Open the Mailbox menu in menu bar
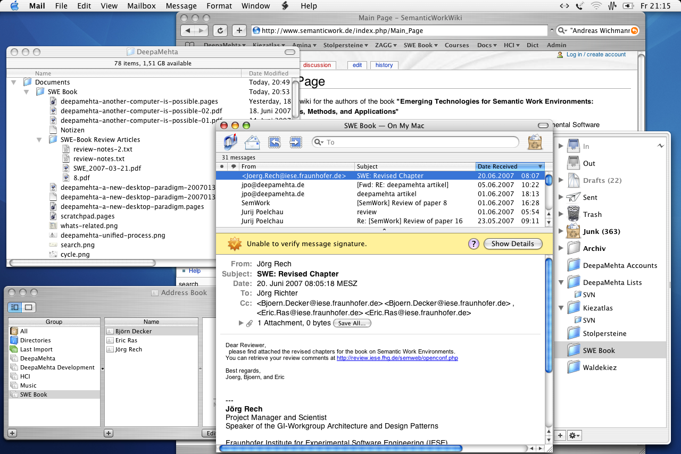 click(141, 6)
